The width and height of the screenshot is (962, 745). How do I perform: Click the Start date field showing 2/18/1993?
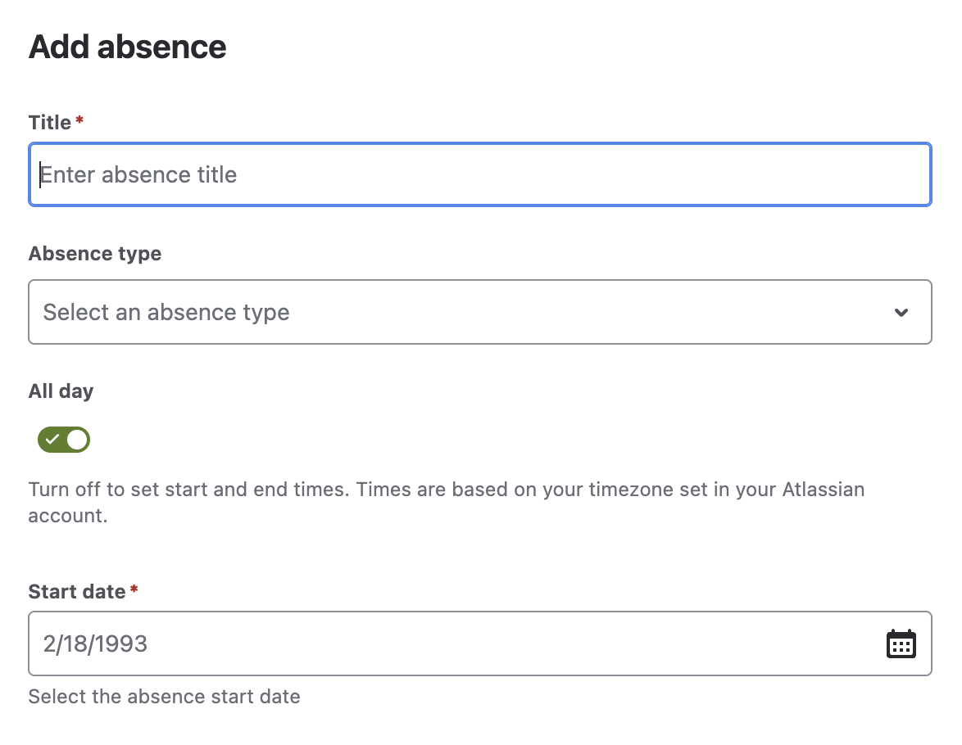point(480,643)
